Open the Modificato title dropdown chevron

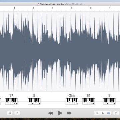(x=85, y=4)
